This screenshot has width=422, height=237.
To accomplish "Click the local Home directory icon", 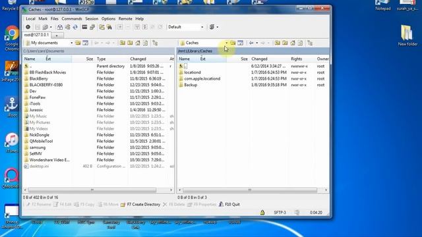I will 138,43.
